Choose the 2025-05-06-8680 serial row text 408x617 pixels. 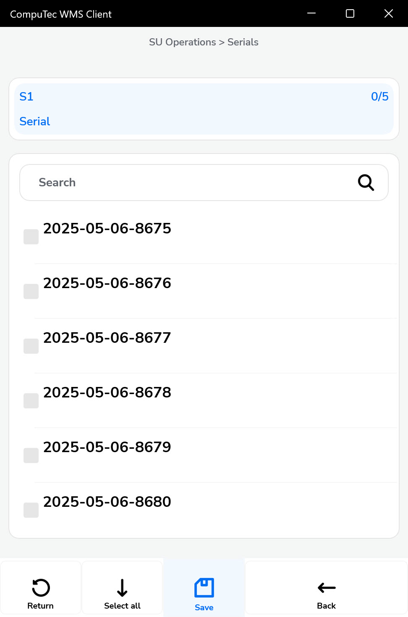tap(107, 502)
